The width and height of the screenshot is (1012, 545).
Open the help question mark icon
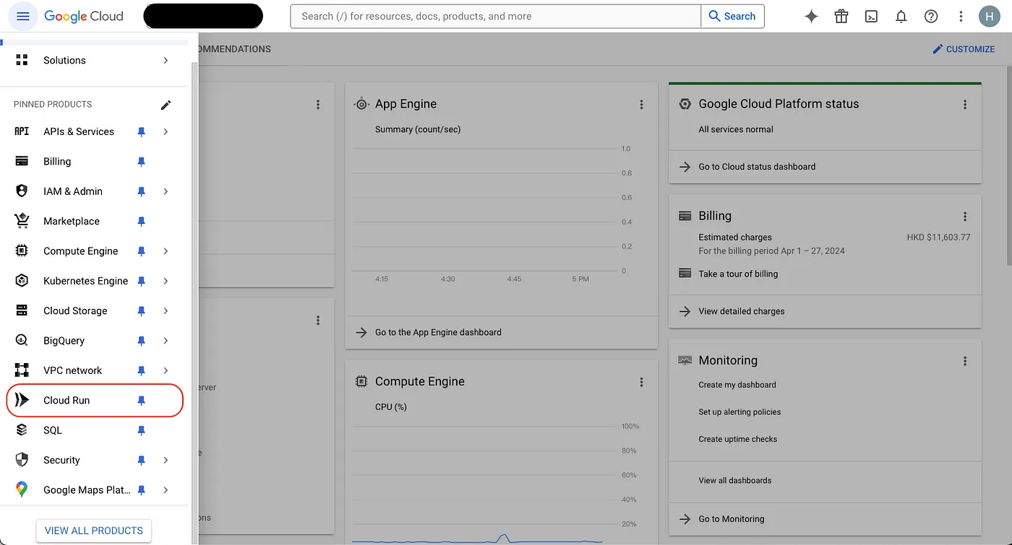tap(931, 17)
